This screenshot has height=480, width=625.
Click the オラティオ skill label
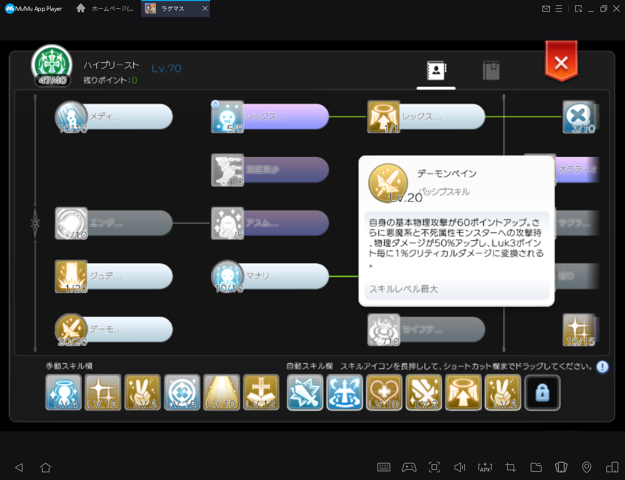pyautogui.click(x=578, y=170)
